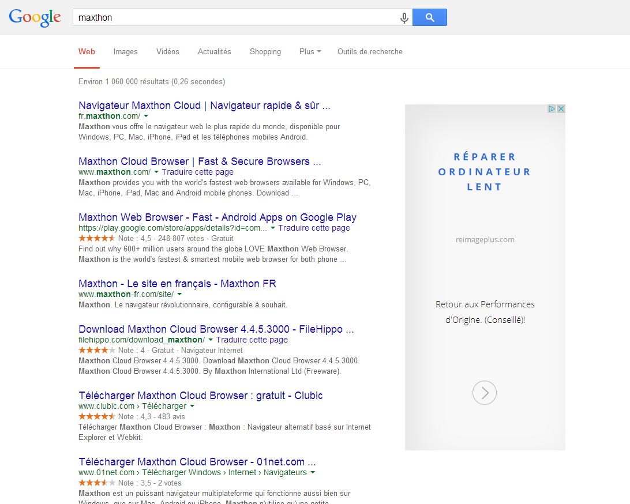Open Maxthon Le site en français link
Viewport: 630px width, 504px height.
pos(177,284)
